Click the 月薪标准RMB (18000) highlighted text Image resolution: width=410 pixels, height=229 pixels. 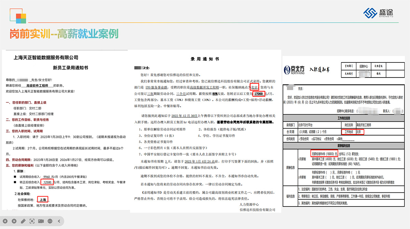point(324,154)
